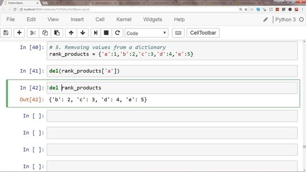Open the Cell menu
Viewport: 306px width, 172px height.
pos(100,20)
